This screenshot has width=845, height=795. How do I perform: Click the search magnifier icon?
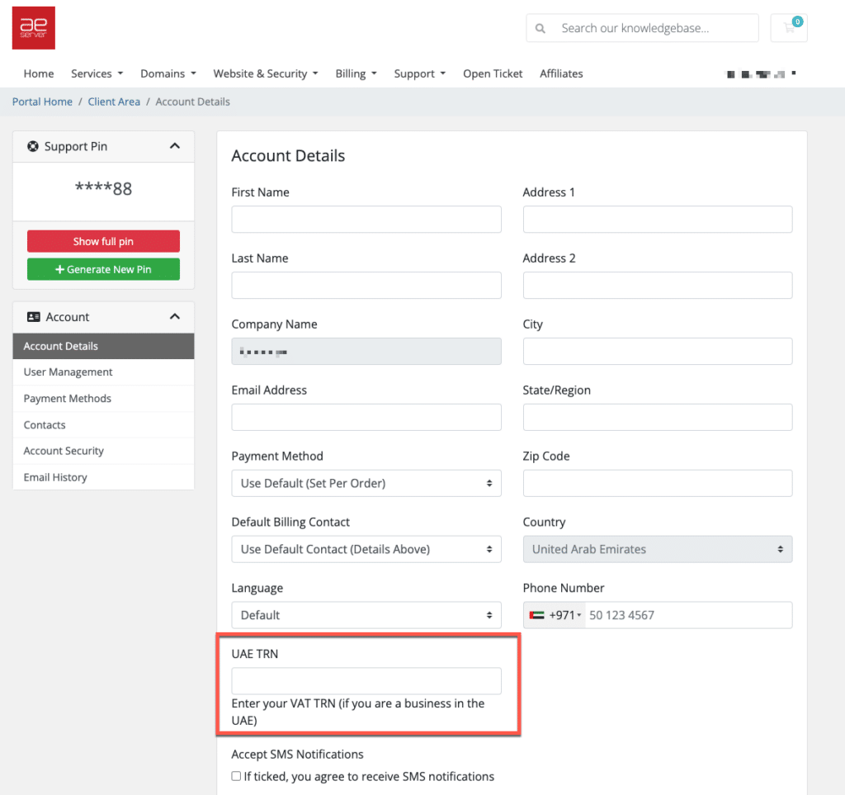click(541, 28)
